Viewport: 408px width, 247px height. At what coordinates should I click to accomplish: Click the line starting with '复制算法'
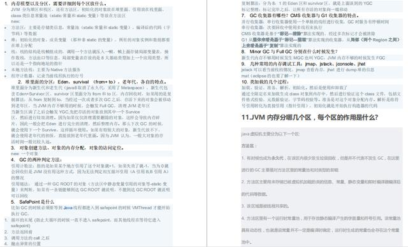coord(307,3)
